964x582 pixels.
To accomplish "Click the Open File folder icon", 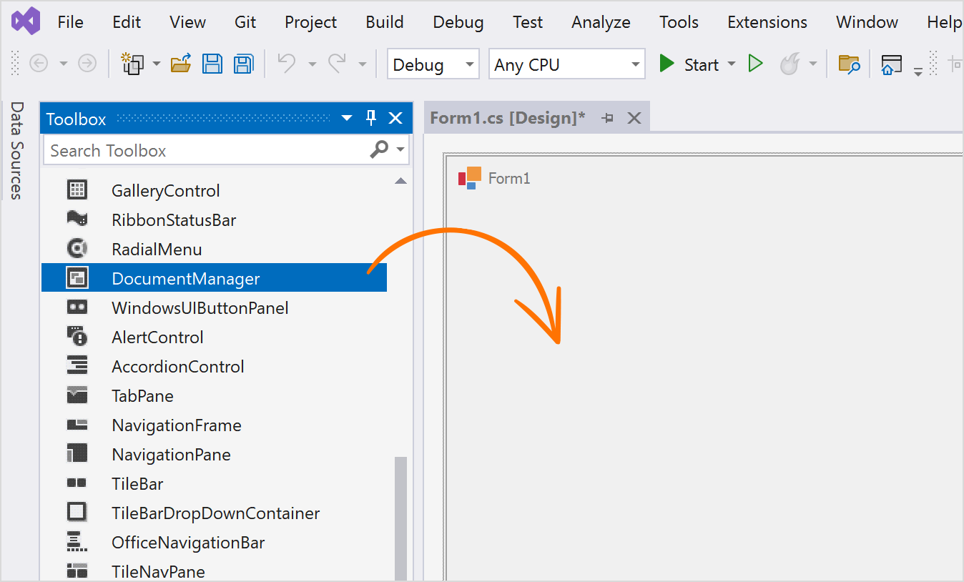I will [x=181, y=64].
